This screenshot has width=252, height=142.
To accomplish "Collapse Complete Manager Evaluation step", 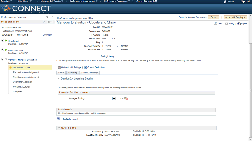I will [x=3, y=59].
